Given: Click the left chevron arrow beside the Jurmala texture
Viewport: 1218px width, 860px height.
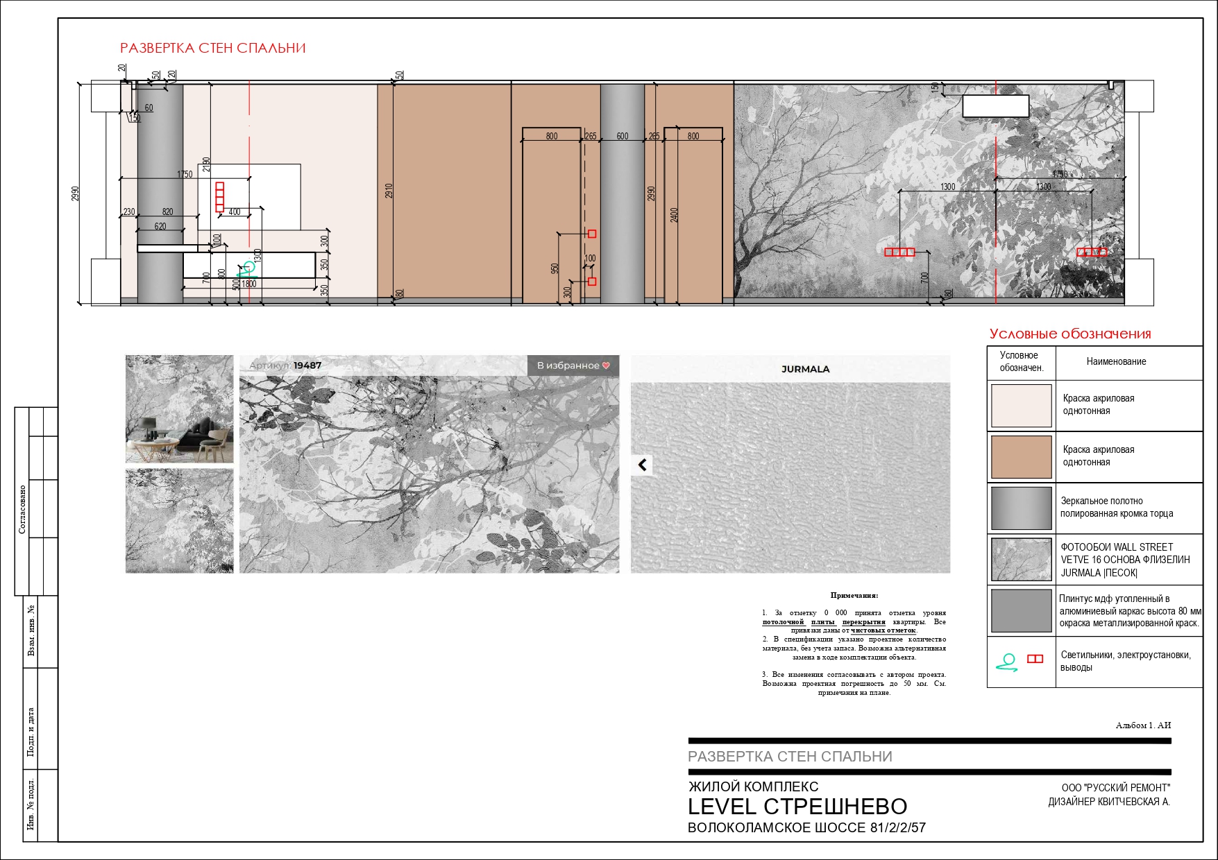Looking at the screenshot, I should tap(643, 465).
